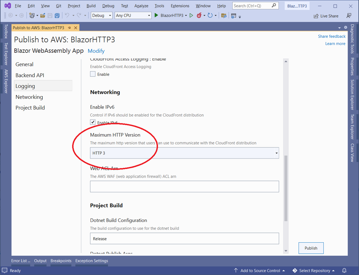Click the Web ACL Arn input field
The height and width of the screenshot is (275, 359).
point(185,186)
